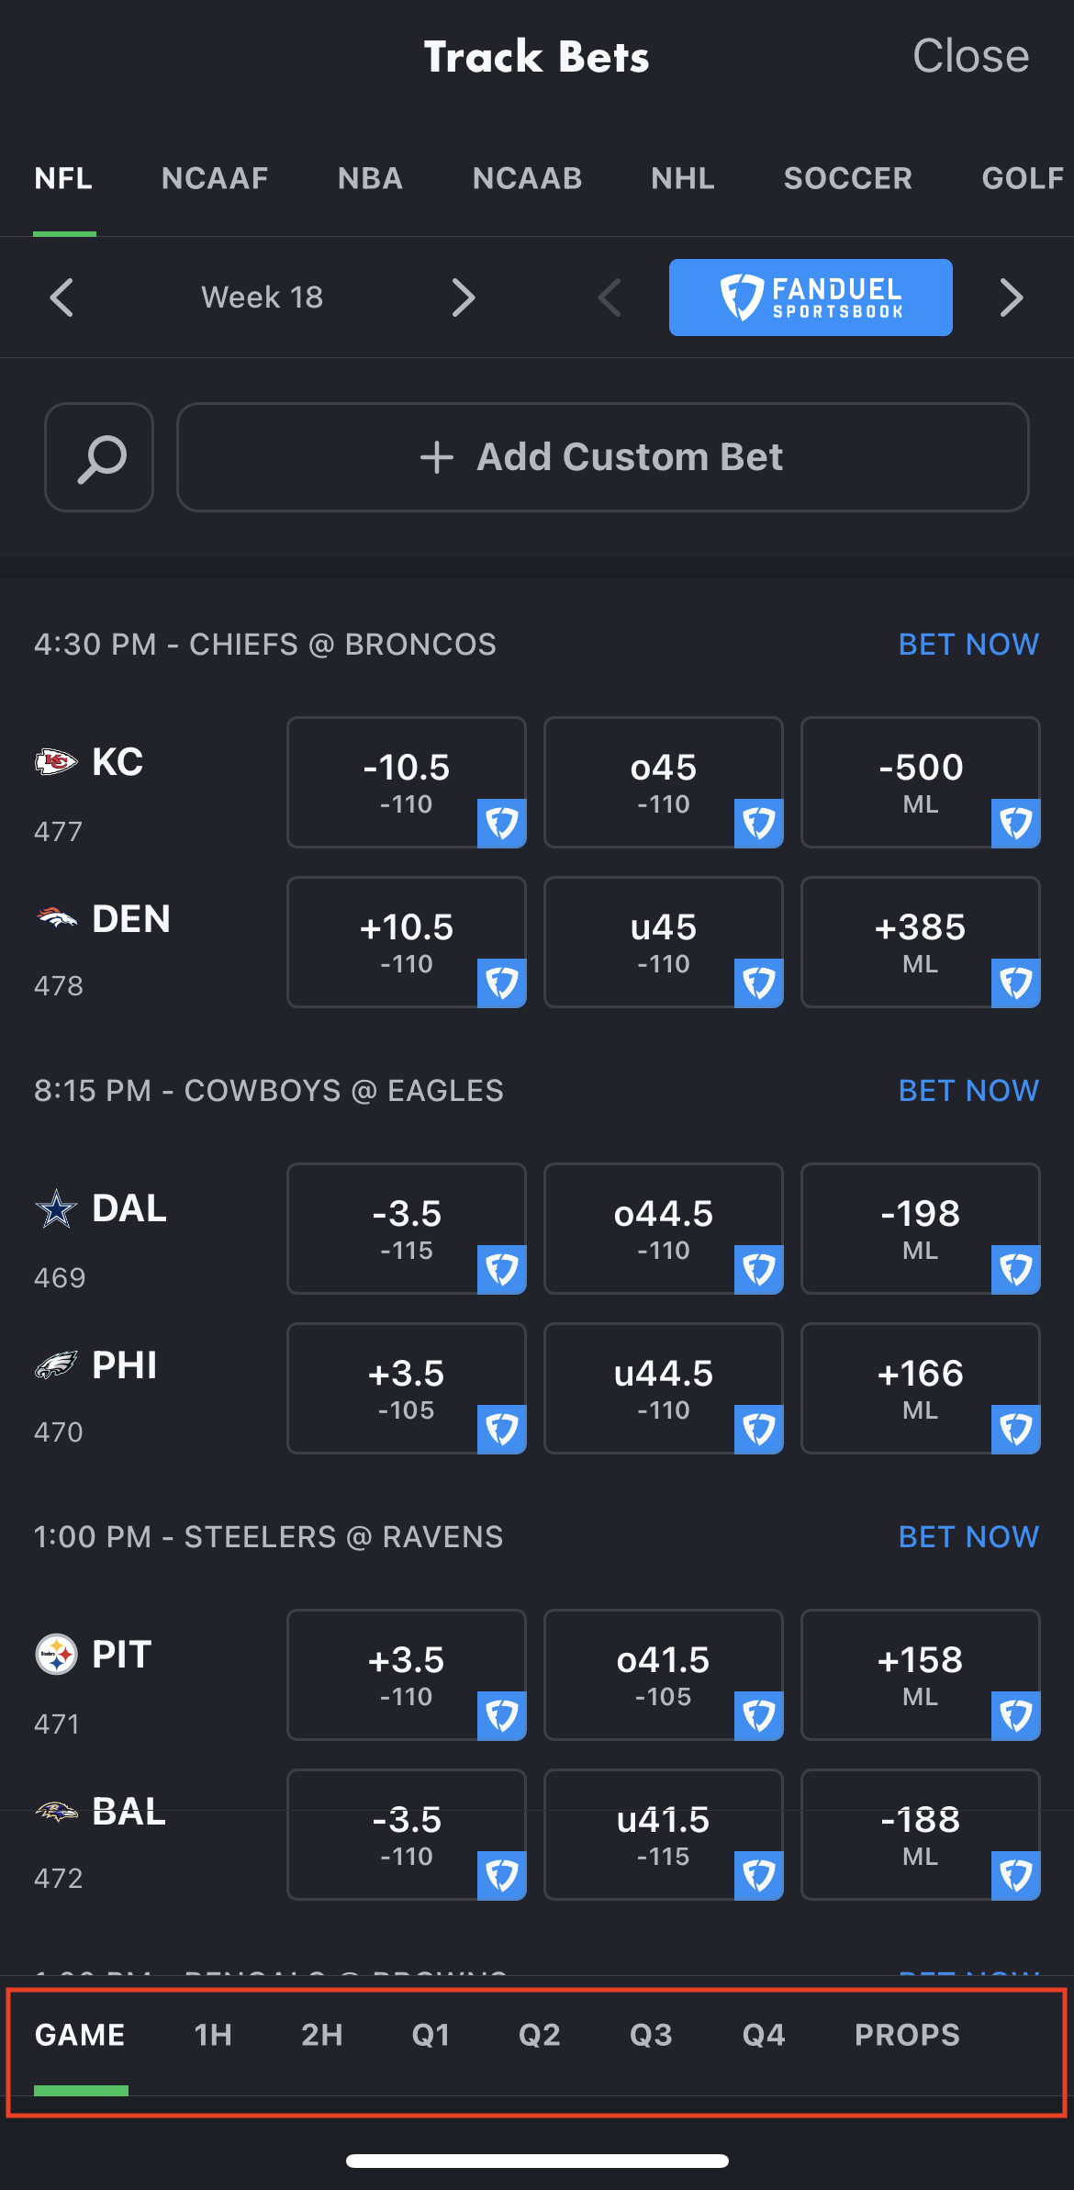The height and width of the screenshot is (2190, 1074).
Task: Tap BET NOW for Cowboys @ Eagles
Action: (968, 1091)
